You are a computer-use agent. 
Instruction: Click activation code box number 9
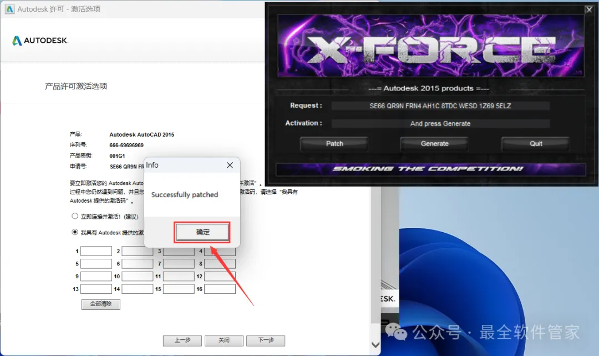(97, 277)
